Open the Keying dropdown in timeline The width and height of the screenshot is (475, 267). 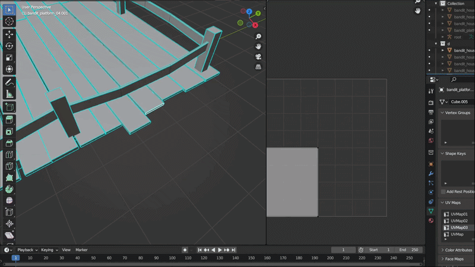click(x=49, y=250)
